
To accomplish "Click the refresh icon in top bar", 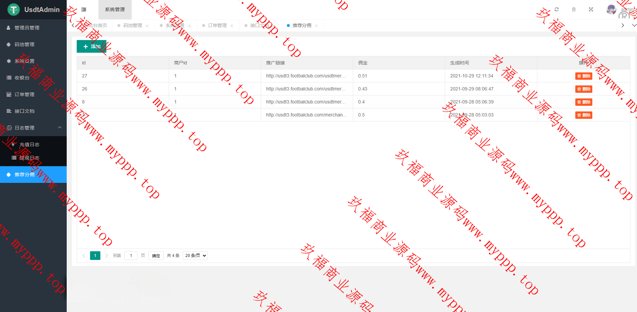I will click(557, 9).
